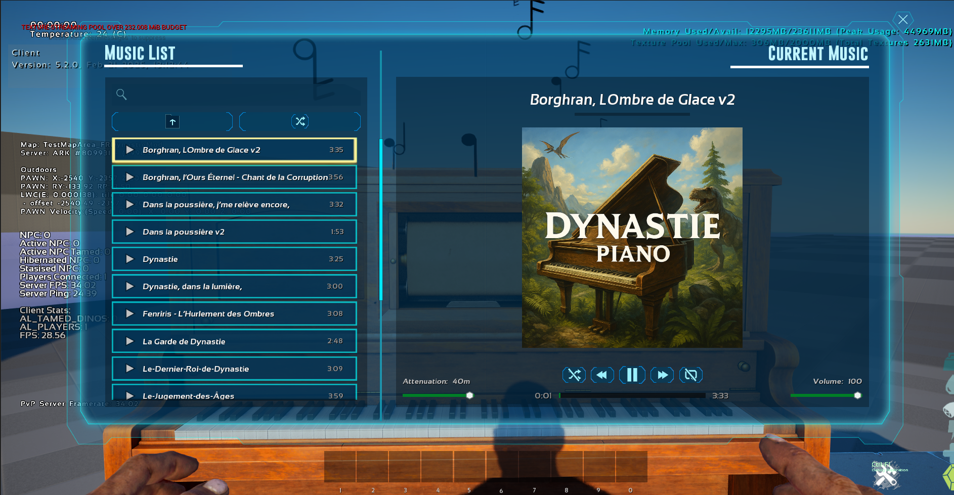Click the magnifier search icon

pyautogui.click(x=121, y=94)
